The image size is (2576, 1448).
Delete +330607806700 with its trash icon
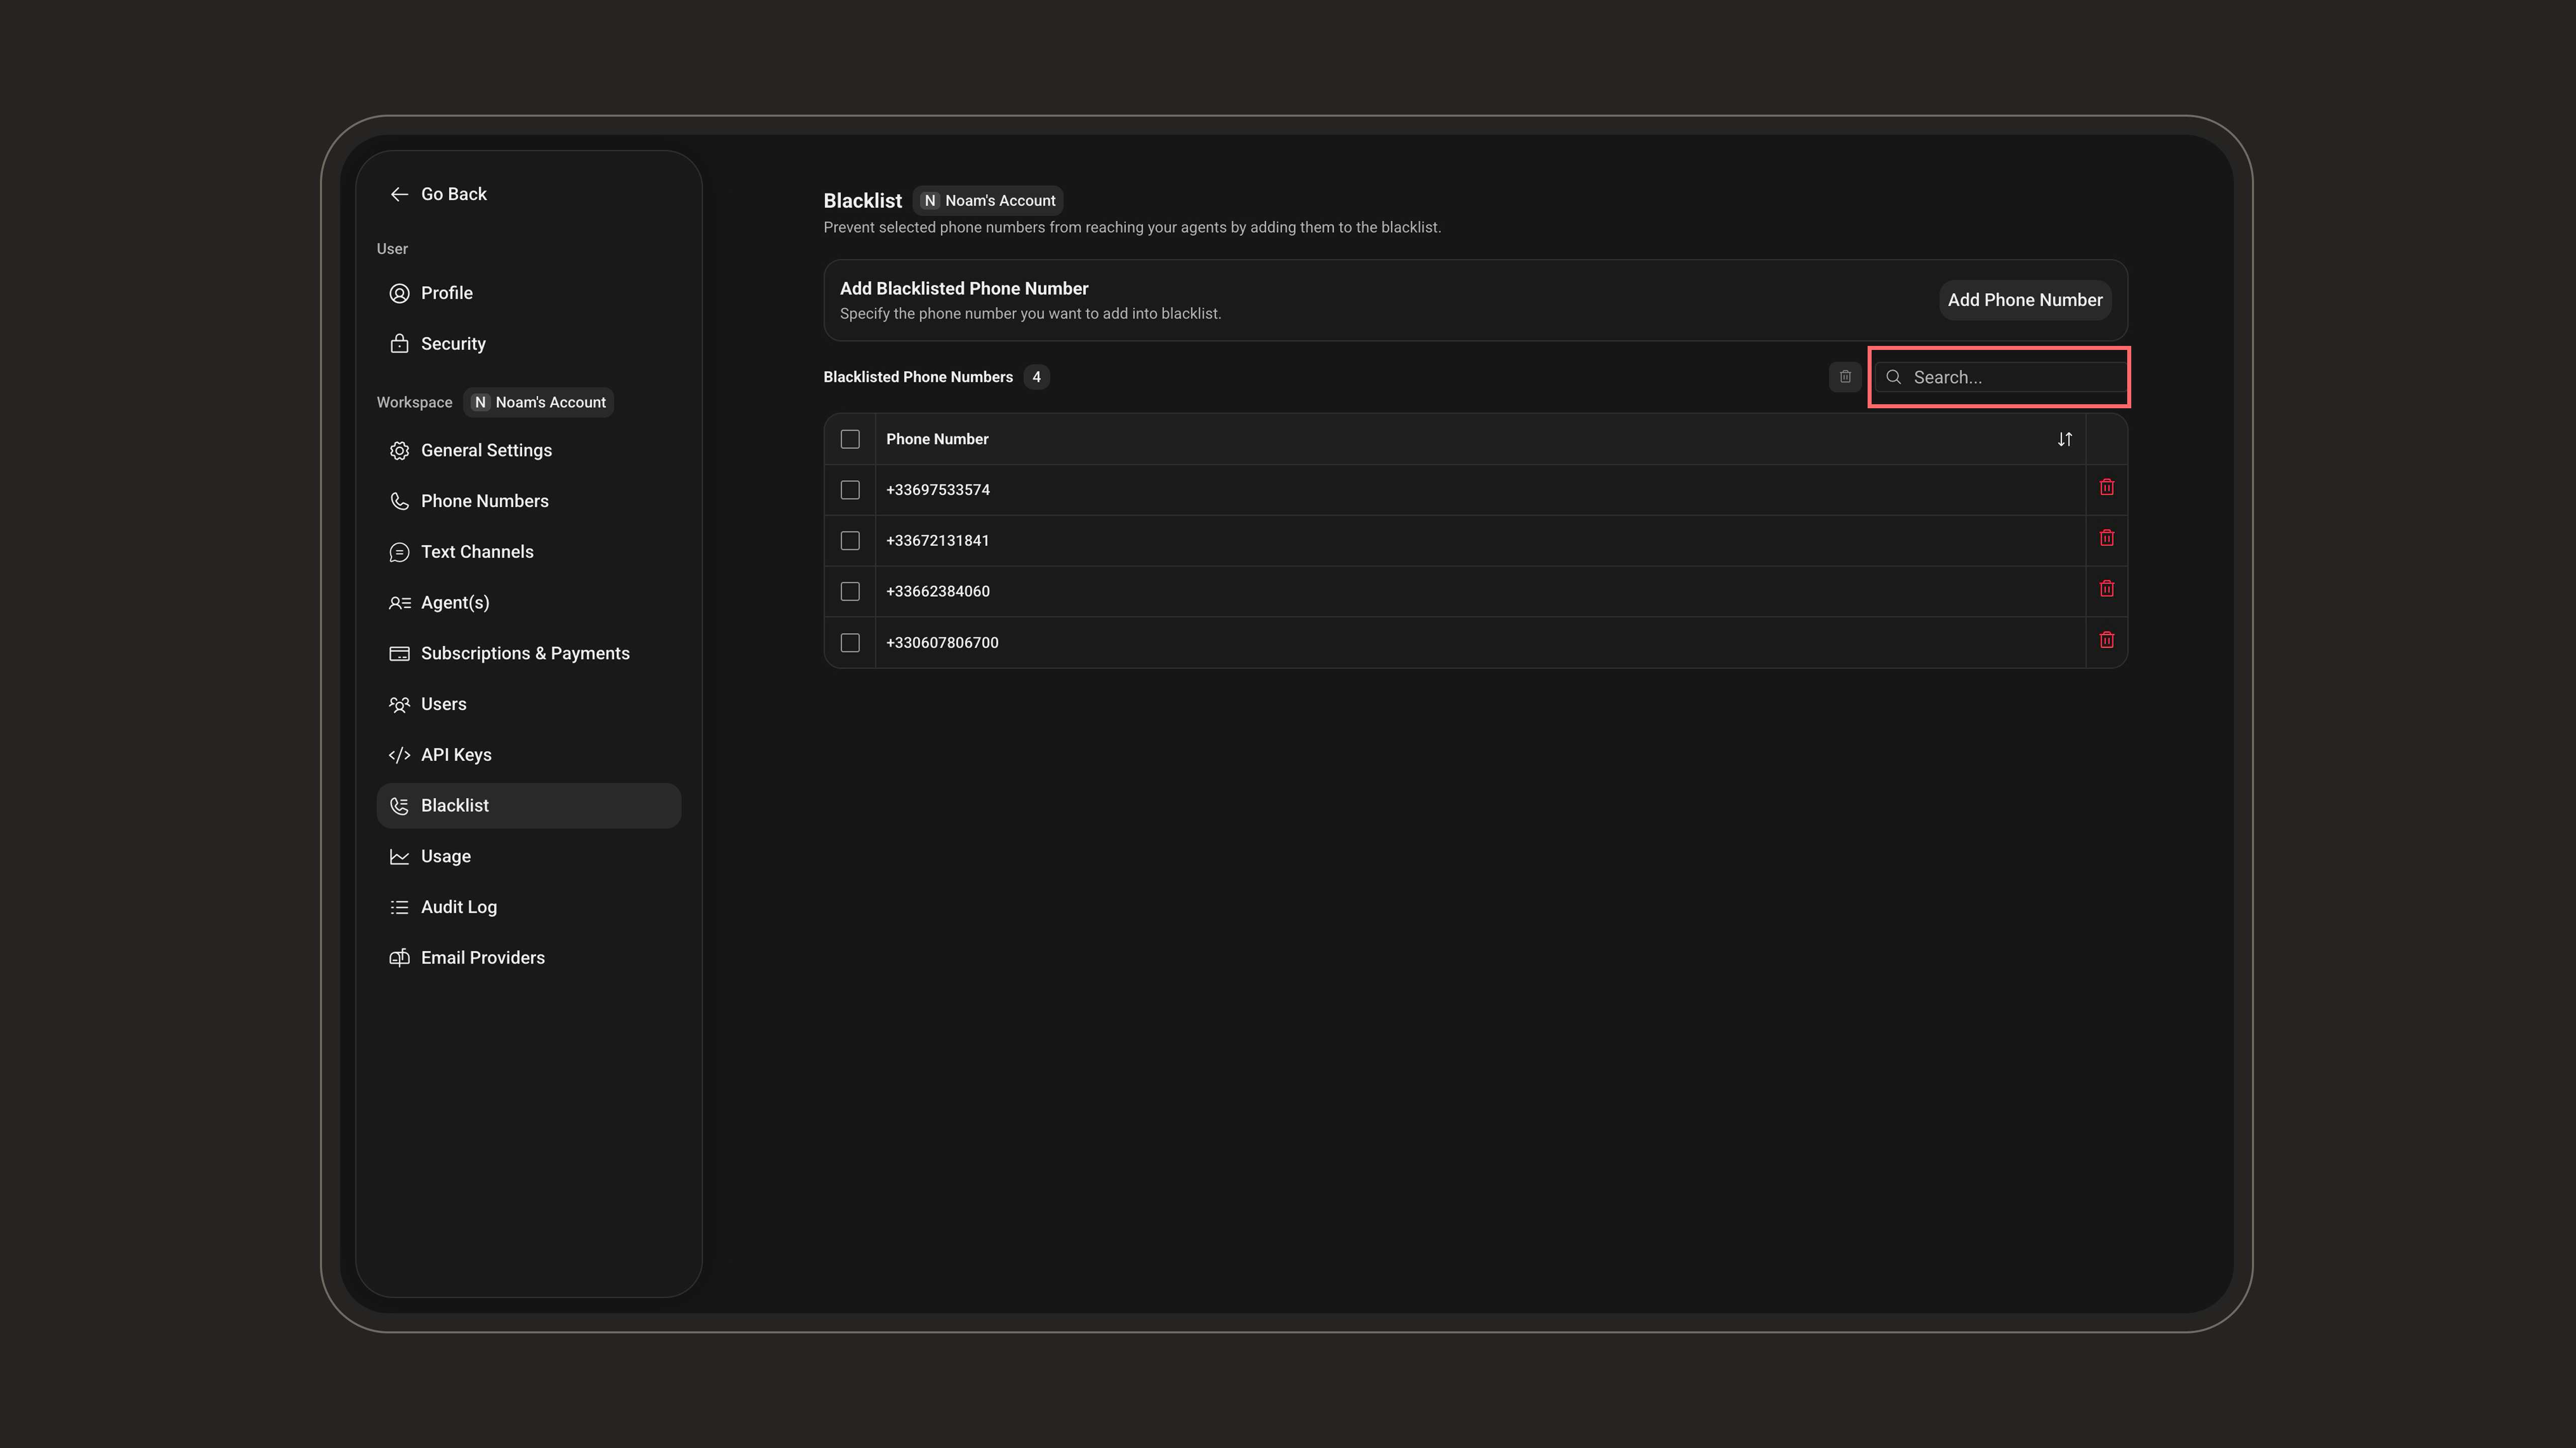click(x=2106, y=641)
